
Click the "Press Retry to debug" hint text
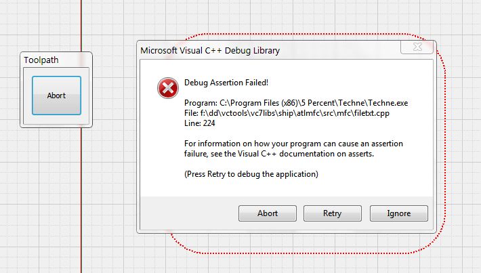251,174
